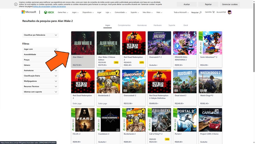255x144 pixels.
Task: Click the Alan Wake 2 price R$270,90+
Action: (x=77, y=65)
